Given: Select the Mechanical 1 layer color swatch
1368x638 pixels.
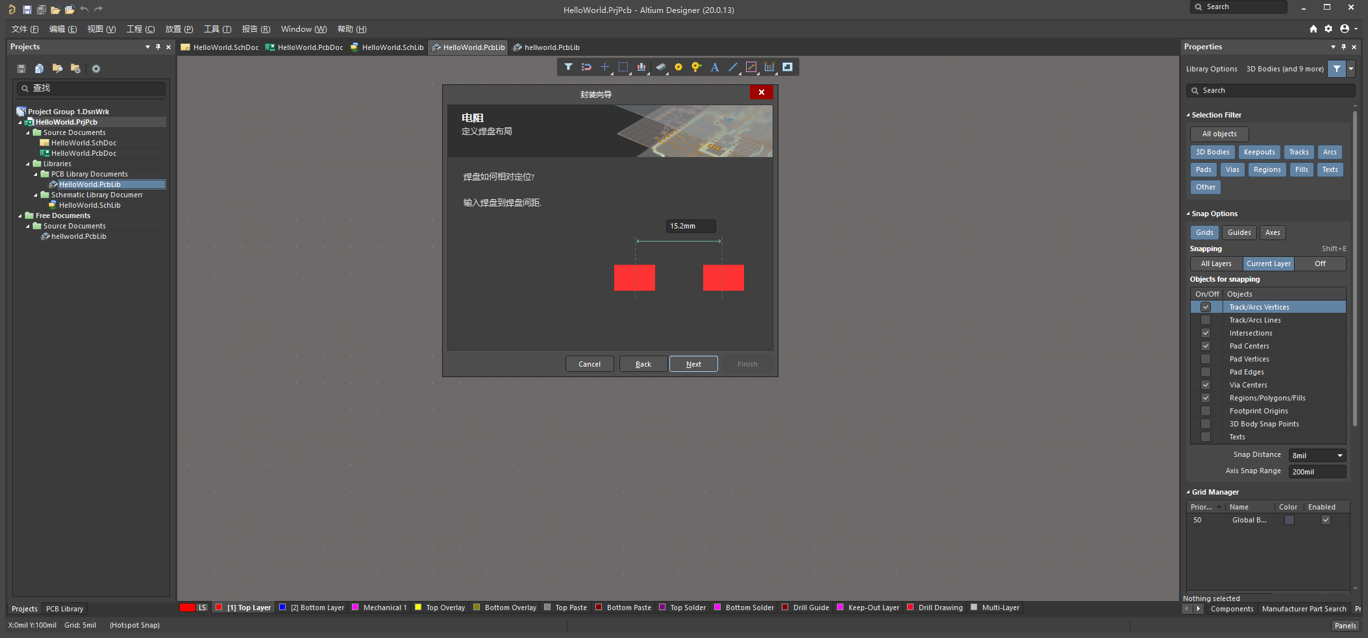Looking at the screenshot, I should pos(355,607).
